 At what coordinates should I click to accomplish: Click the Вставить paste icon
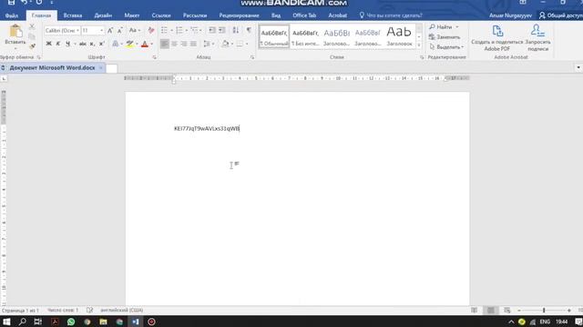tap(15, 32)
